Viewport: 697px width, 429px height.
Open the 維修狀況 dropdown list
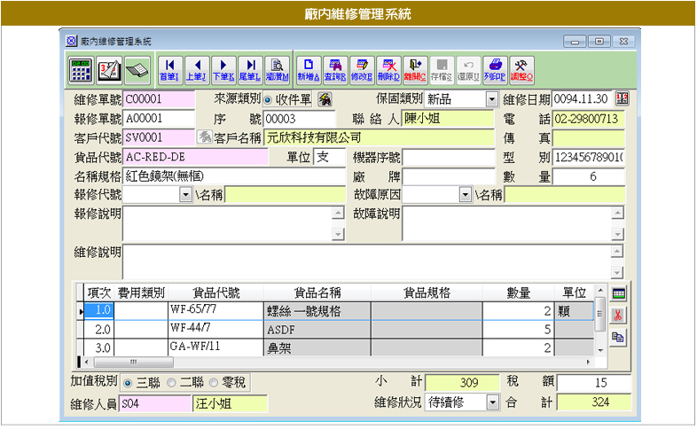pyautogui.click(x=493, y=402)
